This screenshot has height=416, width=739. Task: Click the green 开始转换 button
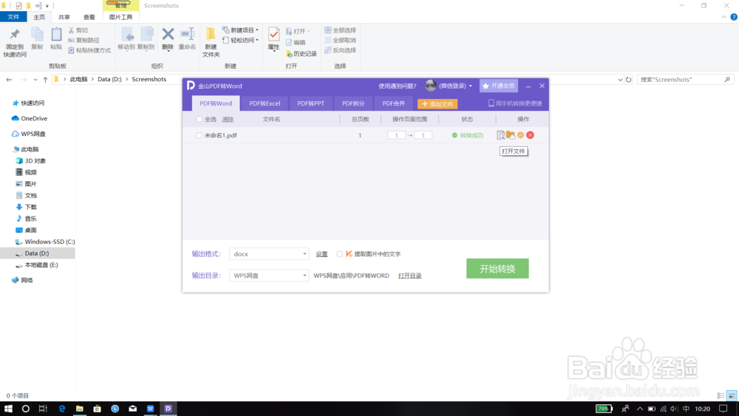coord(497,268)
